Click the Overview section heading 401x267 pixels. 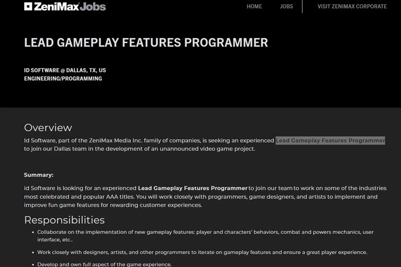(x=48, y=127)
